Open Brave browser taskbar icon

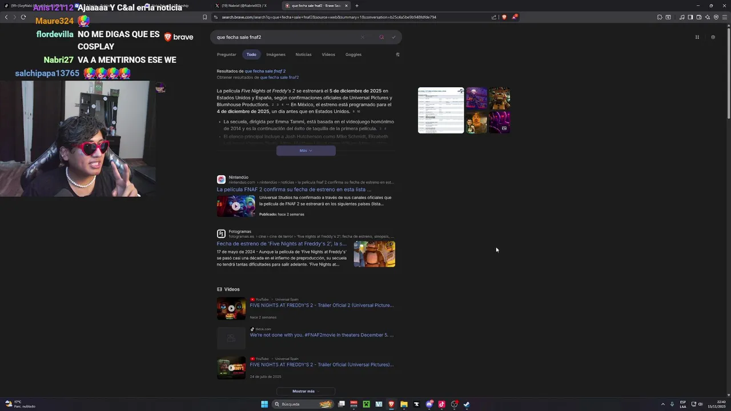(x=391, y=404)
